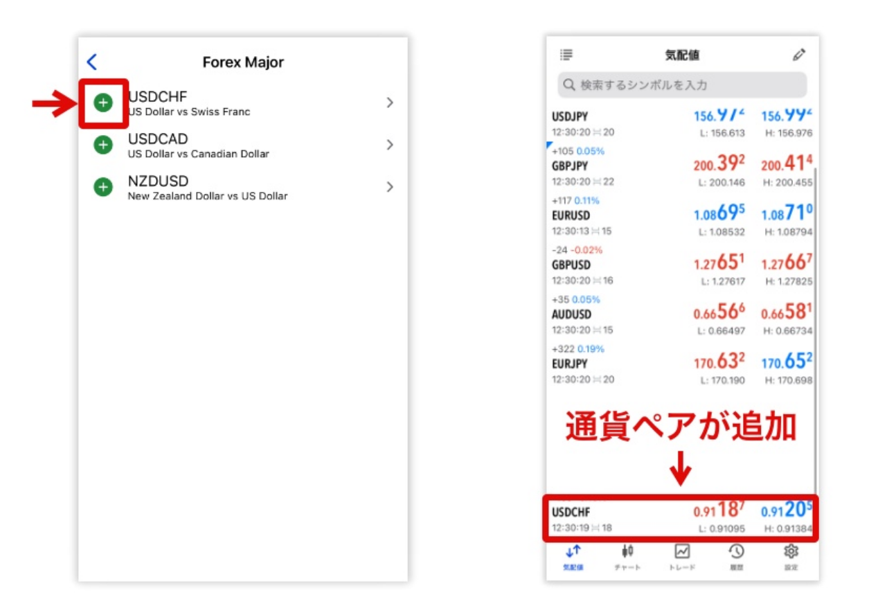The image size is (896, 615).
Task: Tap the symbol search input field
Action: [679, 85]
